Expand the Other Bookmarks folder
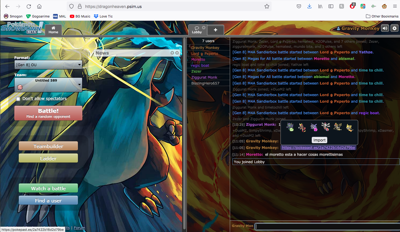400x232 pixels. pos(382,16)
